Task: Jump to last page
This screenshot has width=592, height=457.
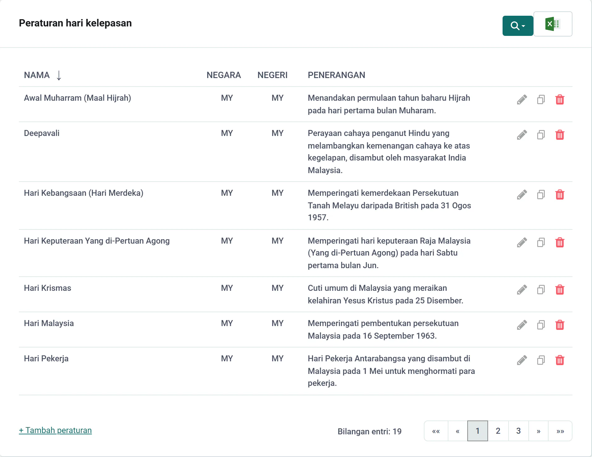Action: pos(560,431)
